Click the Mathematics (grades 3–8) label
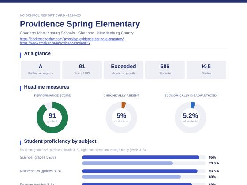The image size is (247, 185). [x=40, y=171]
